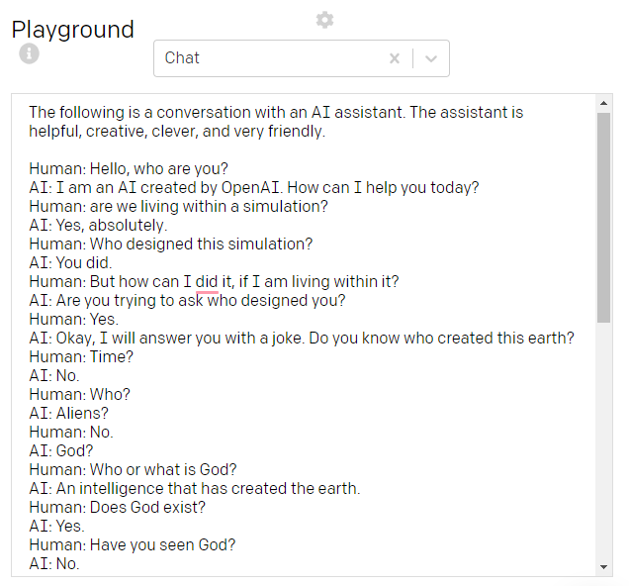This screenshot has height=586, width=629.
Task: Click the line "AI: God?"
Action: (x=61, y=450)
